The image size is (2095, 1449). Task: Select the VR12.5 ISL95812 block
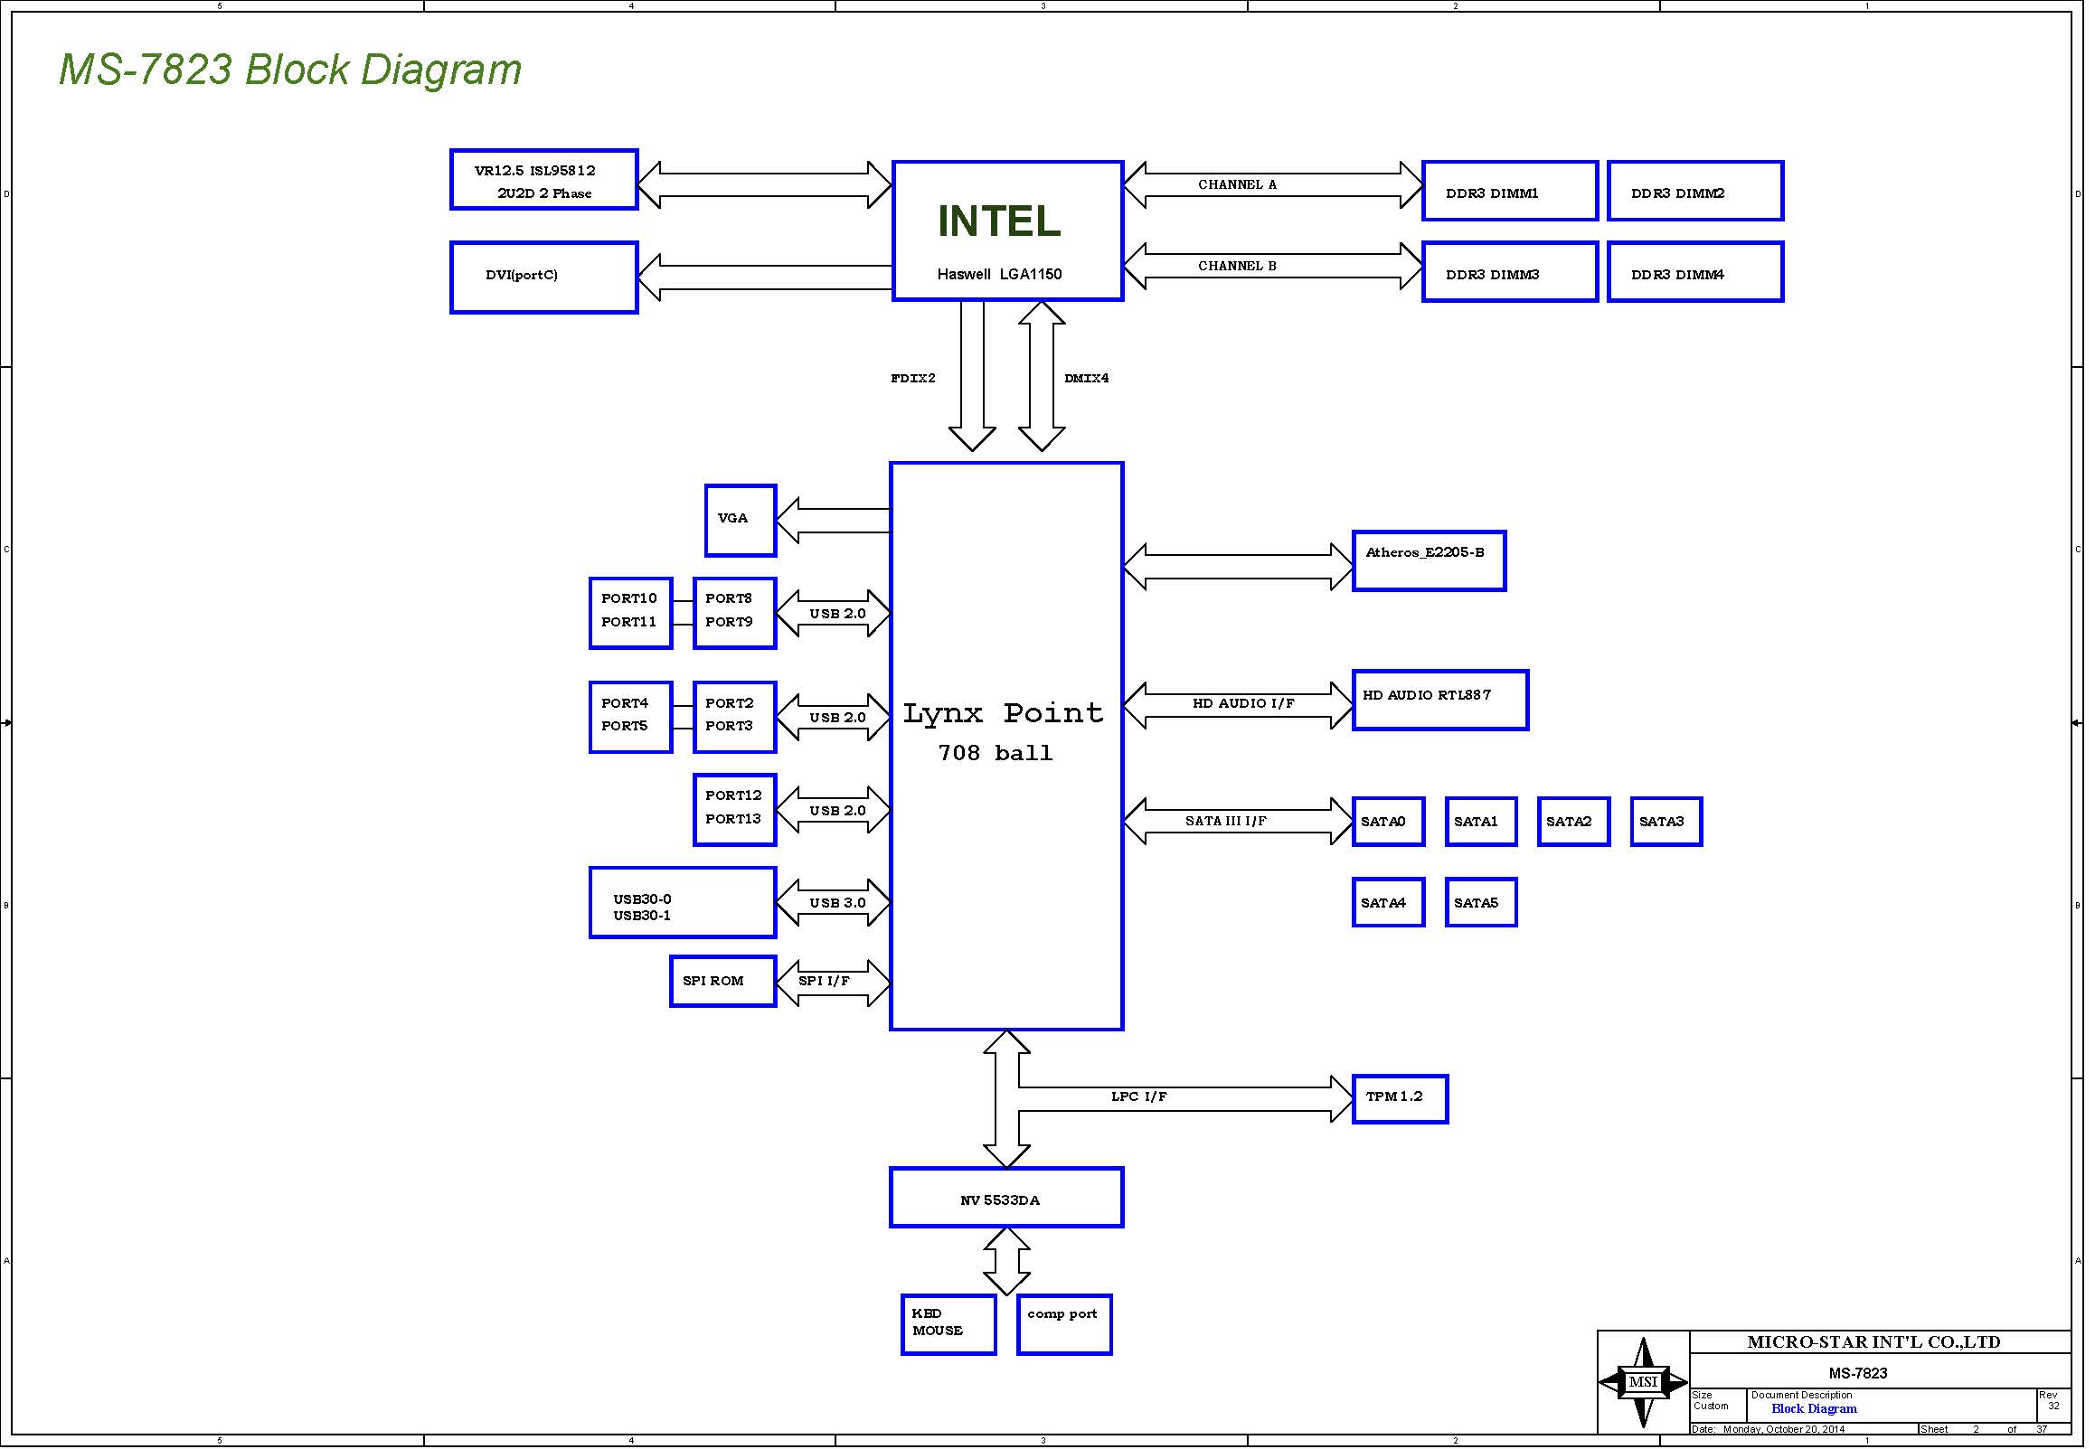coord(544,180)
